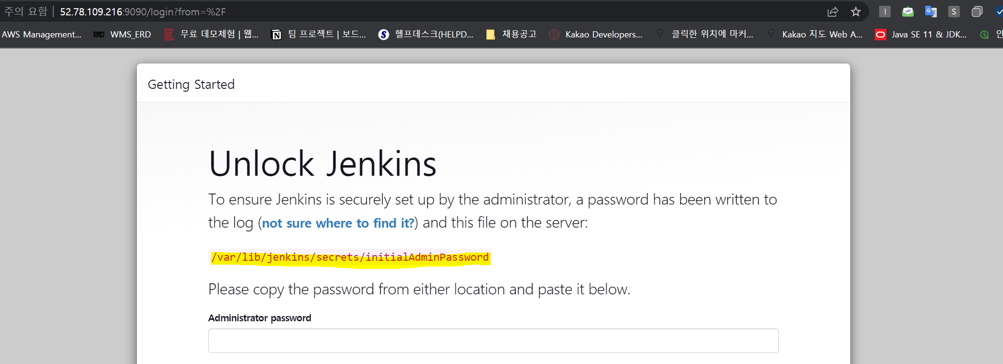Viewport: 1003px width, 364px height.
Task: Open the 'S' extension icon
Action: pos(954,12)
